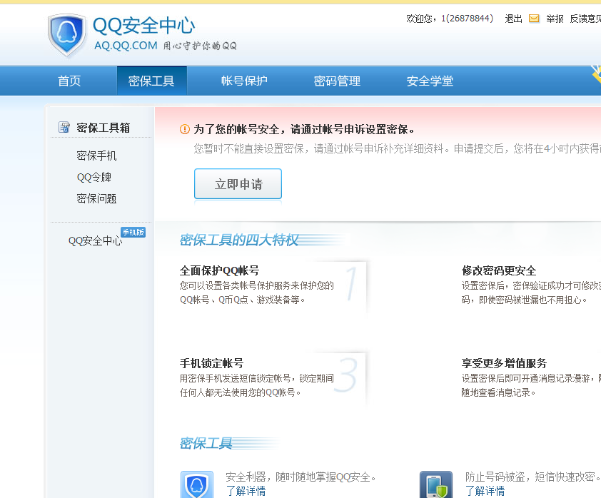Click the 退出 logout link

pyautogui.click(x=514, y=19)
